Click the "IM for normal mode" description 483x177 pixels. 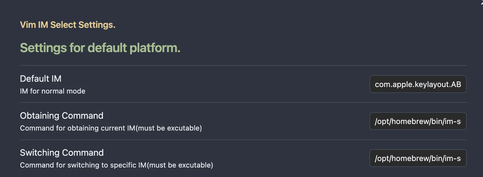point(53,91)
